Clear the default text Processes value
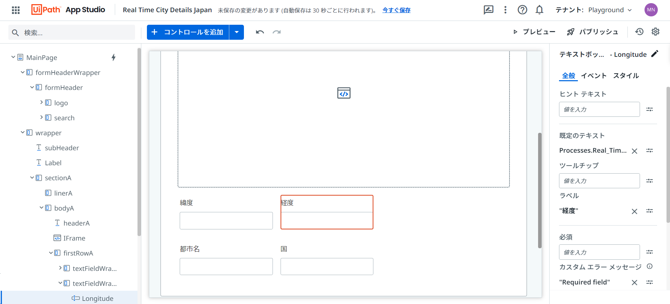Image resolution: width=670 pixels, height=304 pixels. click(634, 151)
